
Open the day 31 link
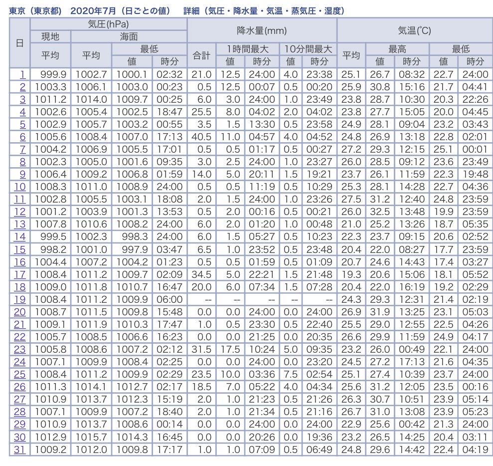click(20, 449)
